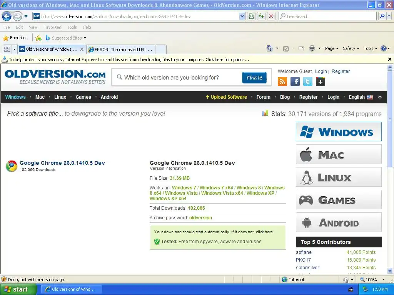Click the Facebook icon

[295, 81]
